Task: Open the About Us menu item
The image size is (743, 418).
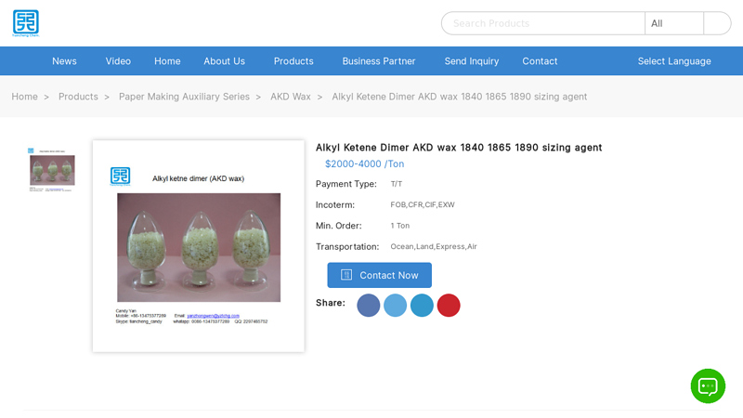Action: click(x=224, y=61)
